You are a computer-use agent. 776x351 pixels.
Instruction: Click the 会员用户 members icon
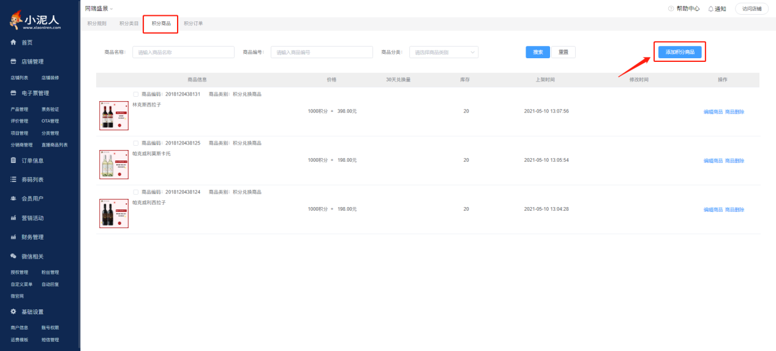(x=13, y=198)
